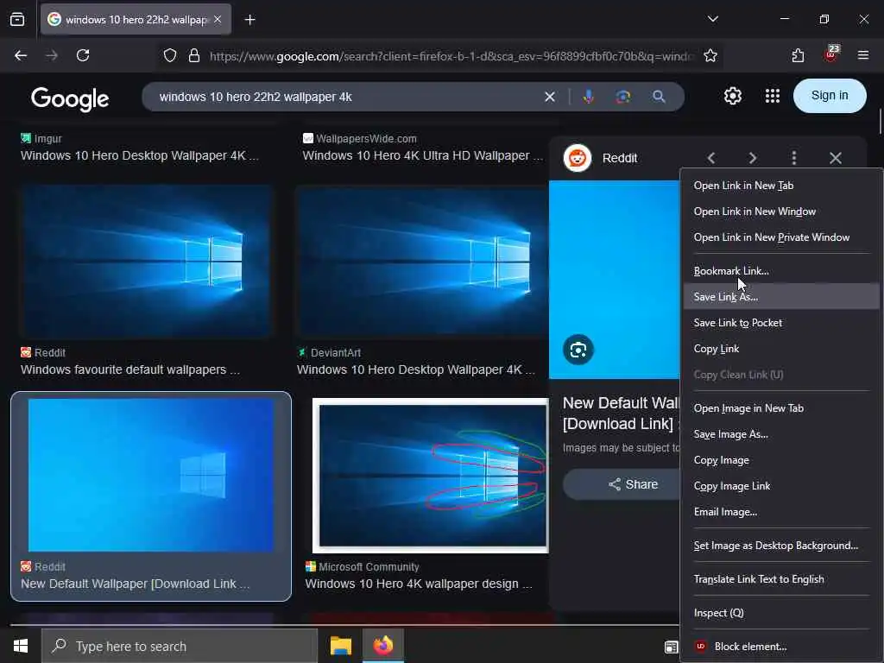Choose Inspect (Q) entry
The height and width of the screenshot is (663, 884).
[780, 613]
